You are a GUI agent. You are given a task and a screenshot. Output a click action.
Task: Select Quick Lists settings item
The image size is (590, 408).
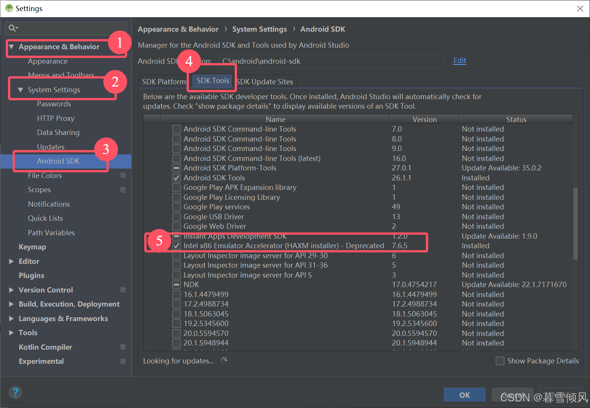click(x=45, y=218)
